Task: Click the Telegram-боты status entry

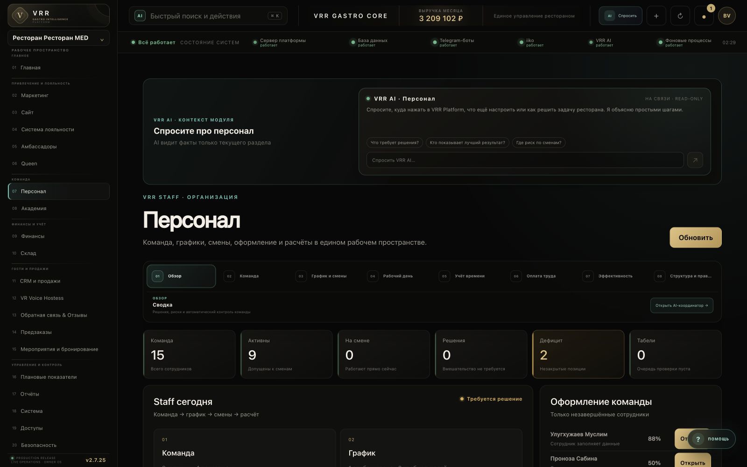Action: pos(452,42)
